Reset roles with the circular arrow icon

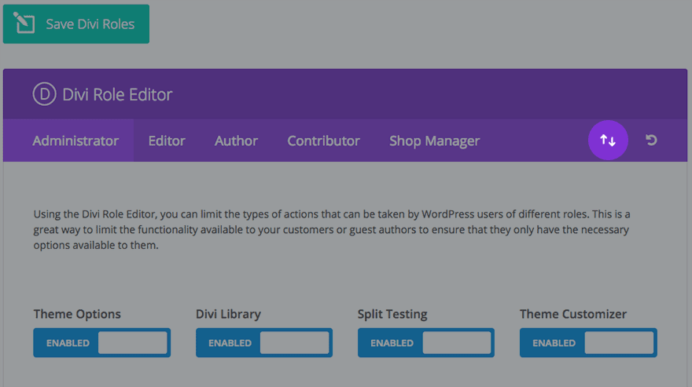tap(651, 141)
